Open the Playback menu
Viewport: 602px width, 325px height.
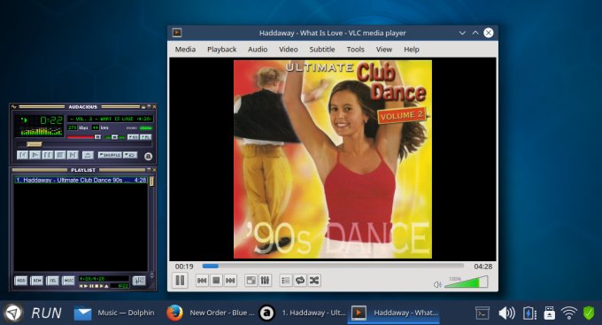tap(221, 50)
